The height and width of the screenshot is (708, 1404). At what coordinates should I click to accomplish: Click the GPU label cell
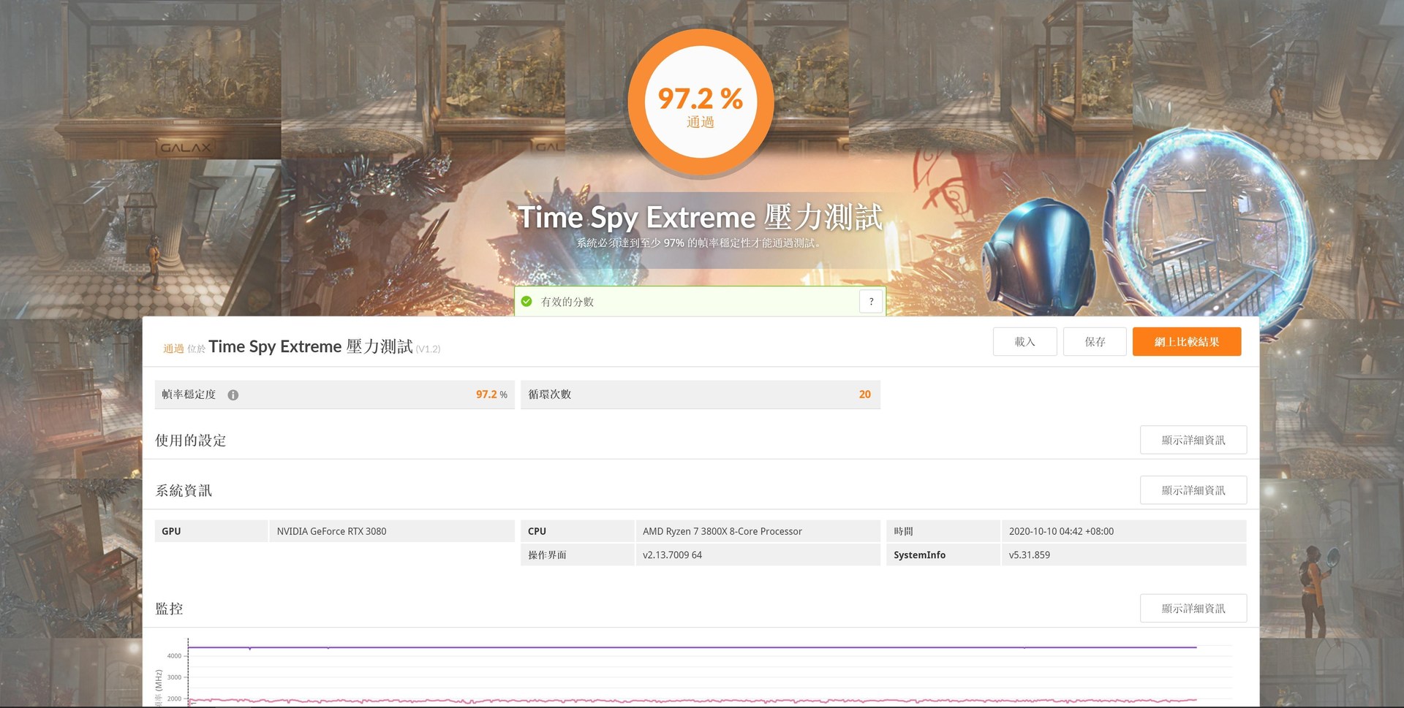tap(211, 531)
